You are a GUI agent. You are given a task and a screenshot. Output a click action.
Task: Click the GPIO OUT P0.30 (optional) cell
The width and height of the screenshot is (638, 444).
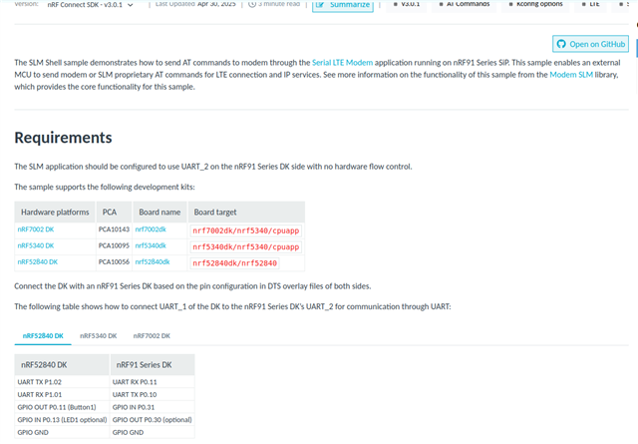[x=153, y=420]
